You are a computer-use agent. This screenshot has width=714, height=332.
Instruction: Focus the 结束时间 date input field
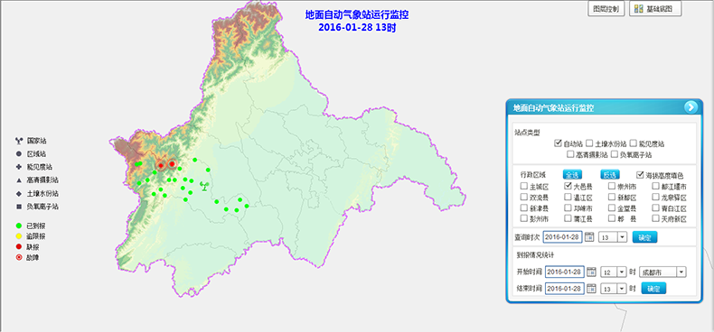pyautogui.click(x=565, y=289)
